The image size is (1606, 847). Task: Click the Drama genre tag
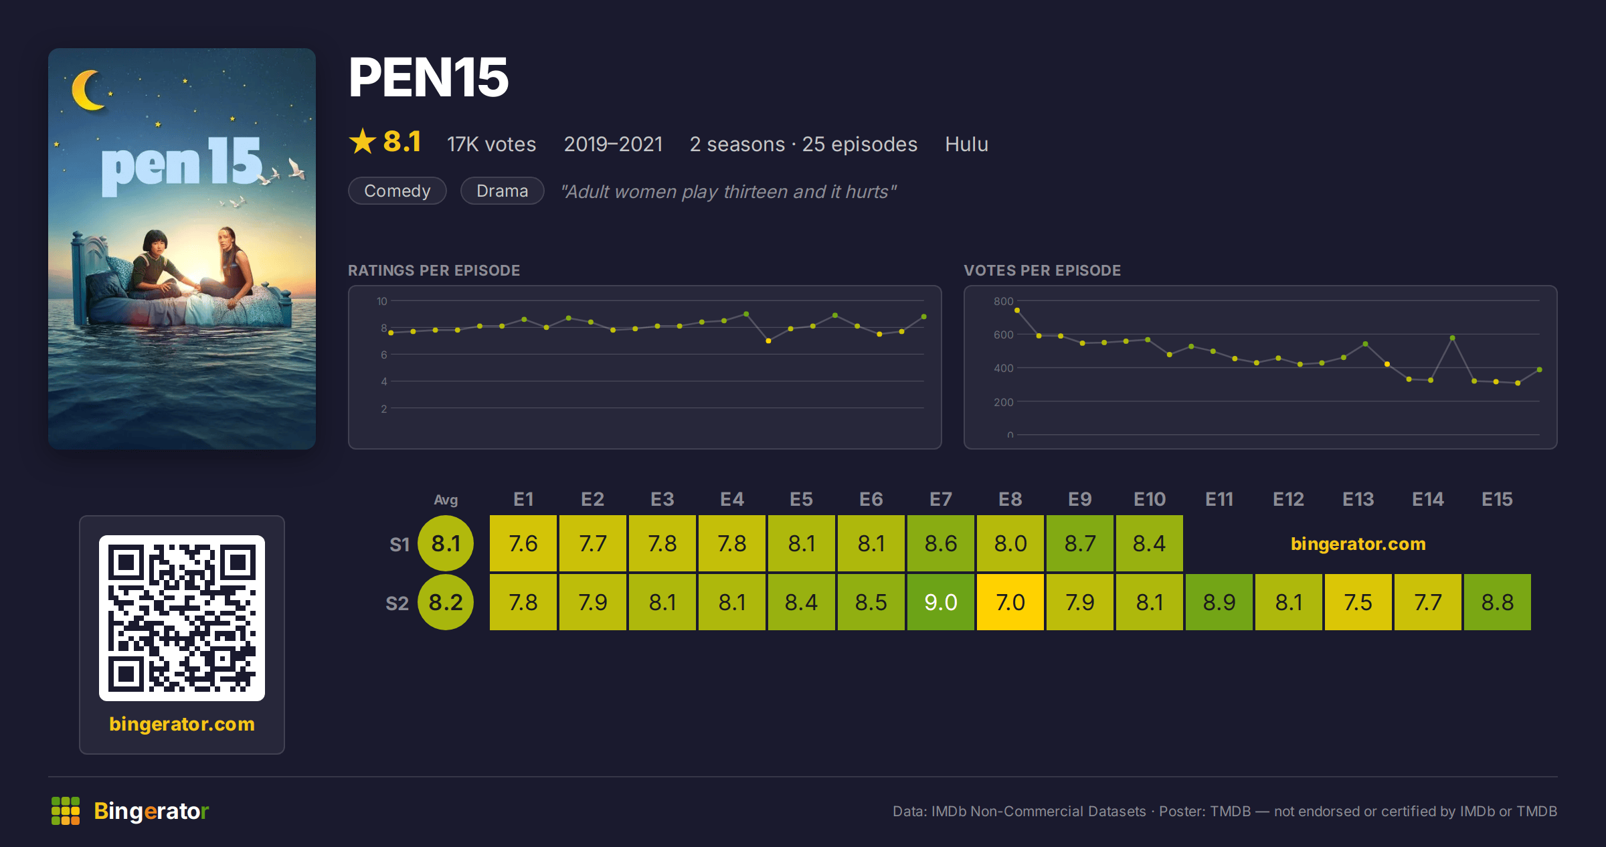tap(503, 191)
